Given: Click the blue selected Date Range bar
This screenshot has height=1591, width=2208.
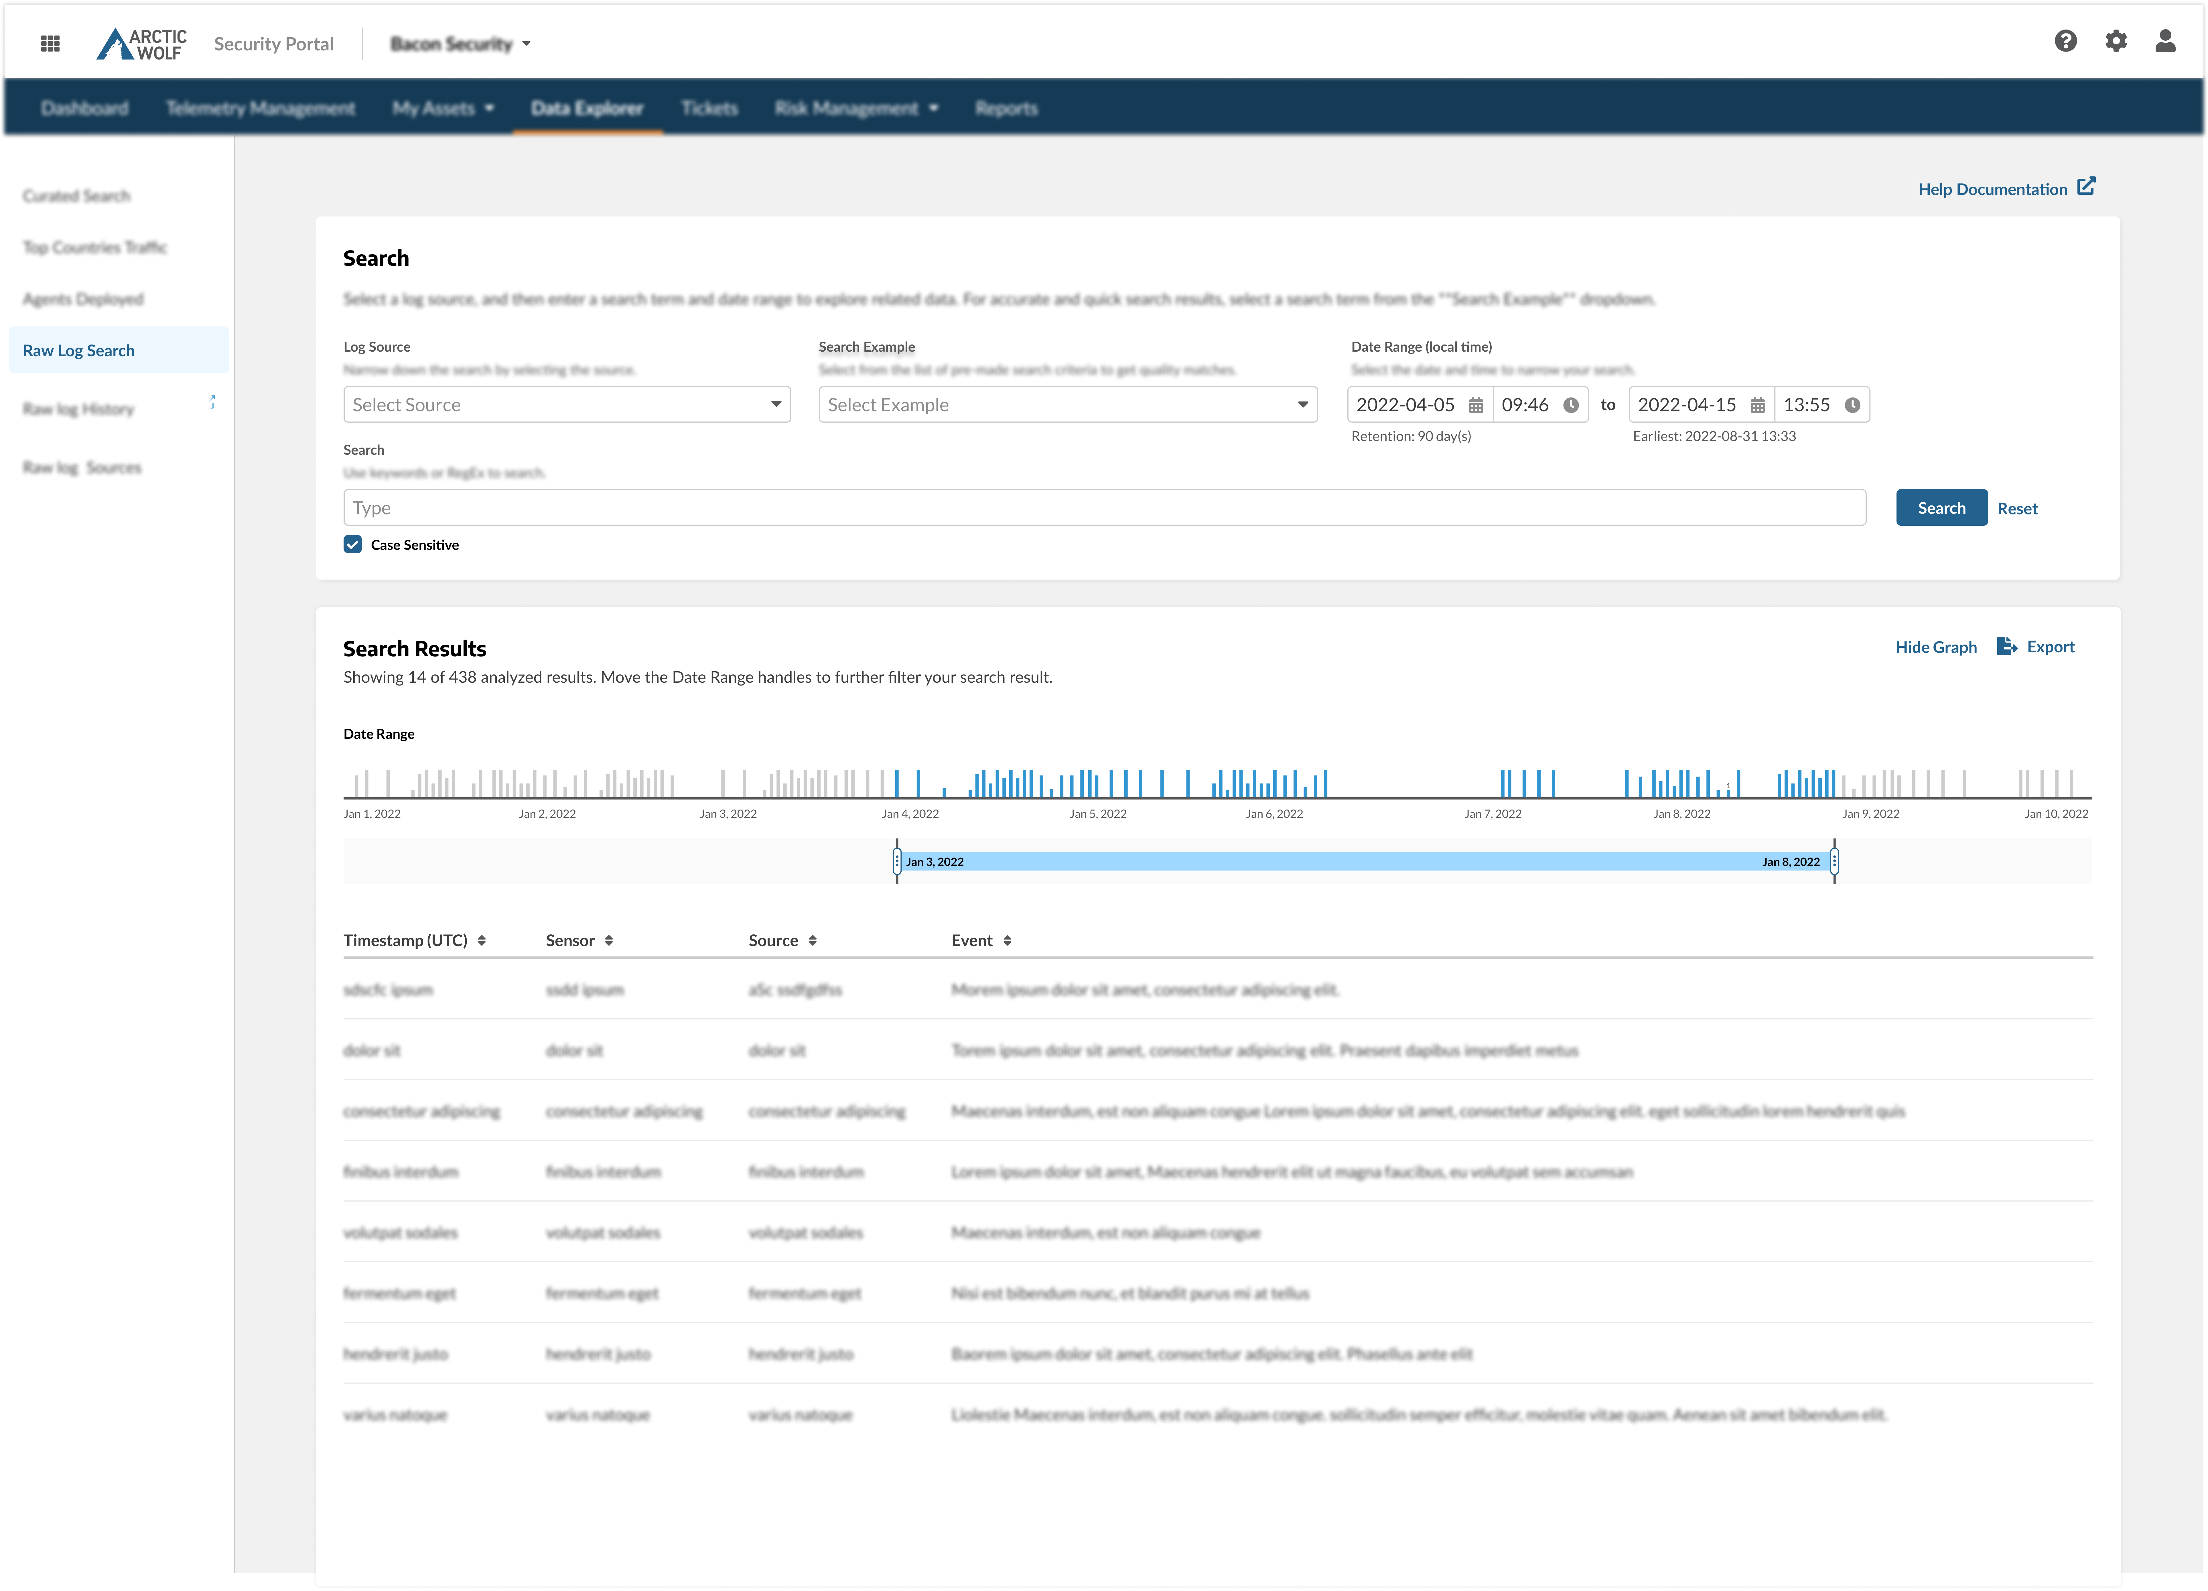Looking at the screenshot, I should click(1366, 862).
